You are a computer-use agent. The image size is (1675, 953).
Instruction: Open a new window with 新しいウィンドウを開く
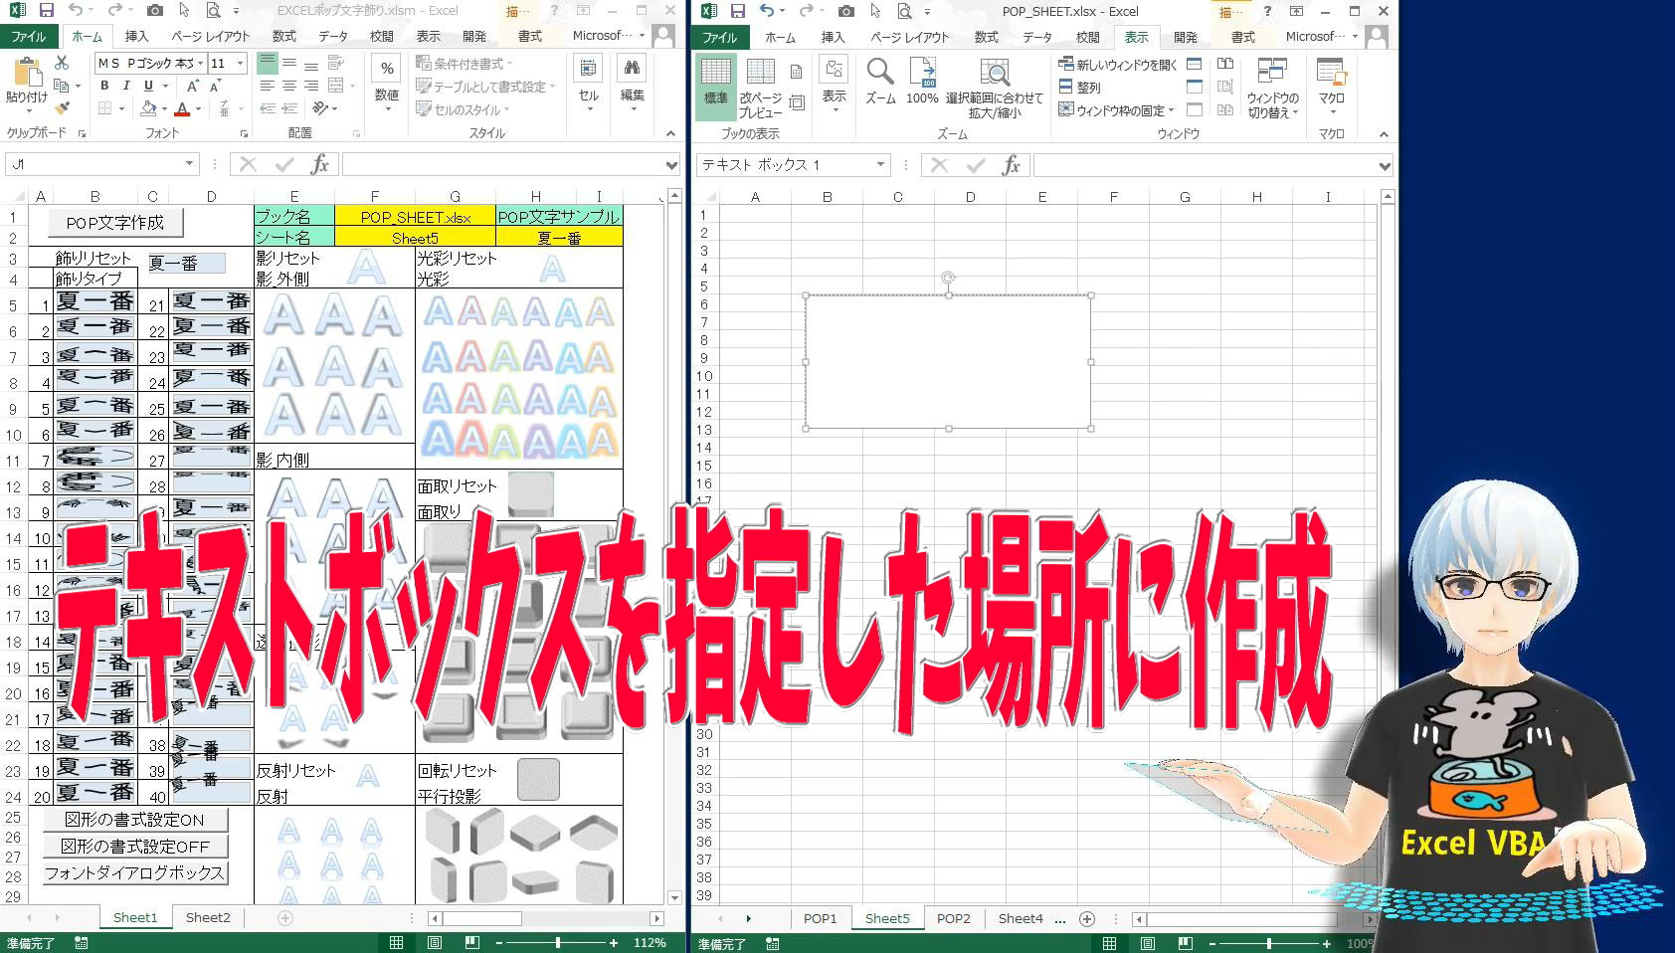point(1118,64)
